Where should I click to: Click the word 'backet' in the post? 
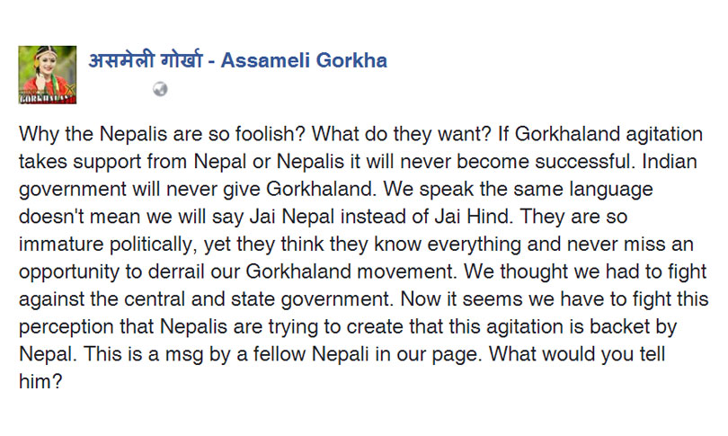(619, 327)
